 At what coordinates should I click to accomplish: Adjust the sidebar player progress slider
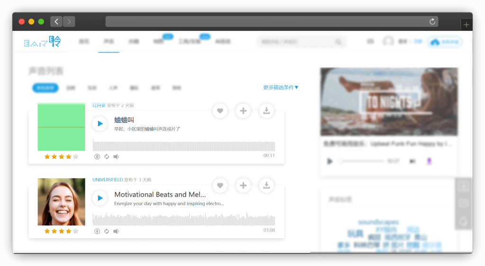(361, 161)
